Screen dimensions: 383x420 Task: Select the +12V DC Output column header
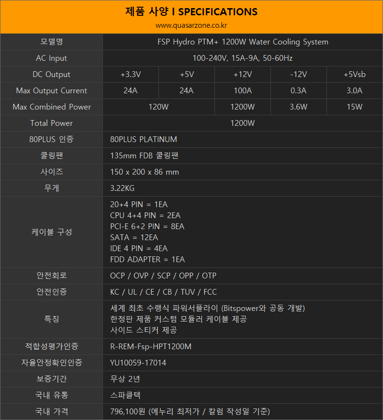tap(243, 75)
